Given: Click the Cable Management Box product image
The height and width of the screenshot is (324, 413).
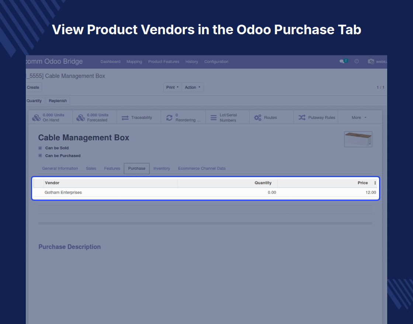Looking at the screenshot, I should coord(358,139).
